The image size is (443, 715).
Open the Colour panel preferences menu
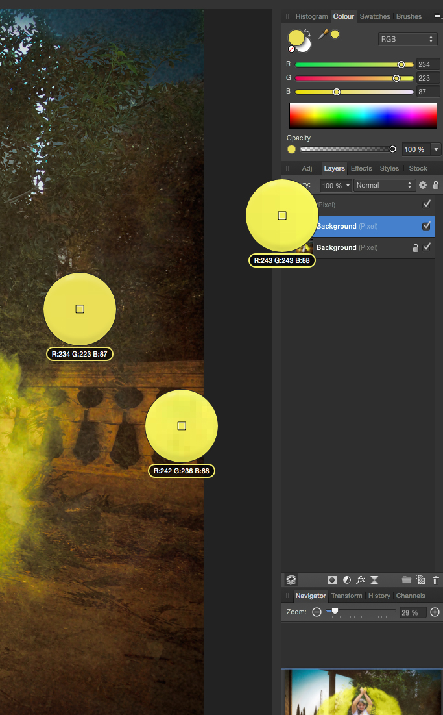coord(438,16)
